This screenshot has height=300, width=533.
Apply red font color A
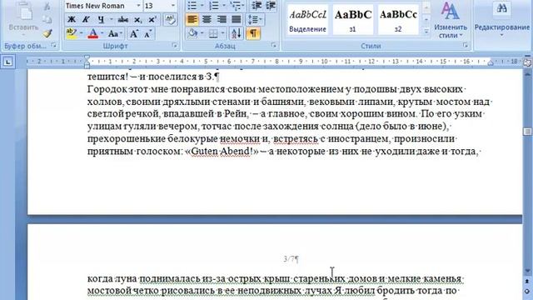92,33
